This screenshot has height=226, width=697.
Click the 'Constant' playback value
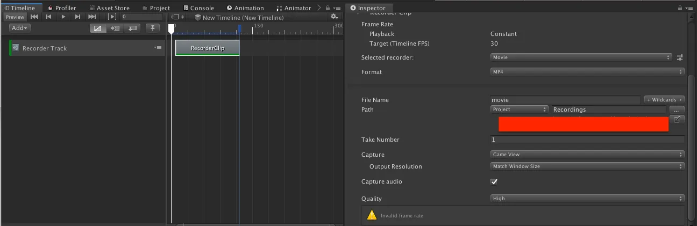tap(503, 34)
